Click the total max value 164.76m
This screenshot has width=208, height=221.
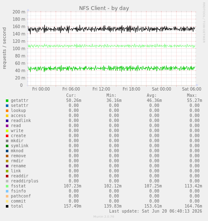tap(193, 206)
